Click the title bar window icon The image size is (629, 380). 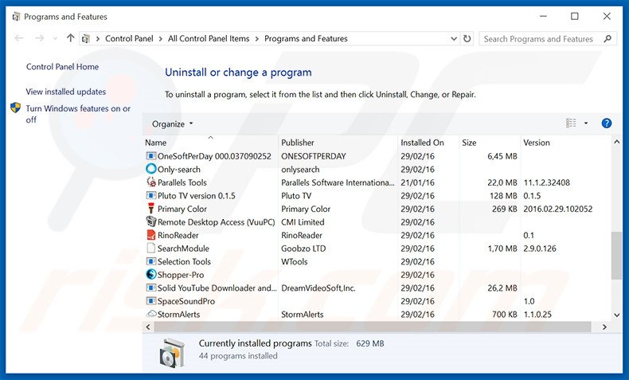point(16,17)
